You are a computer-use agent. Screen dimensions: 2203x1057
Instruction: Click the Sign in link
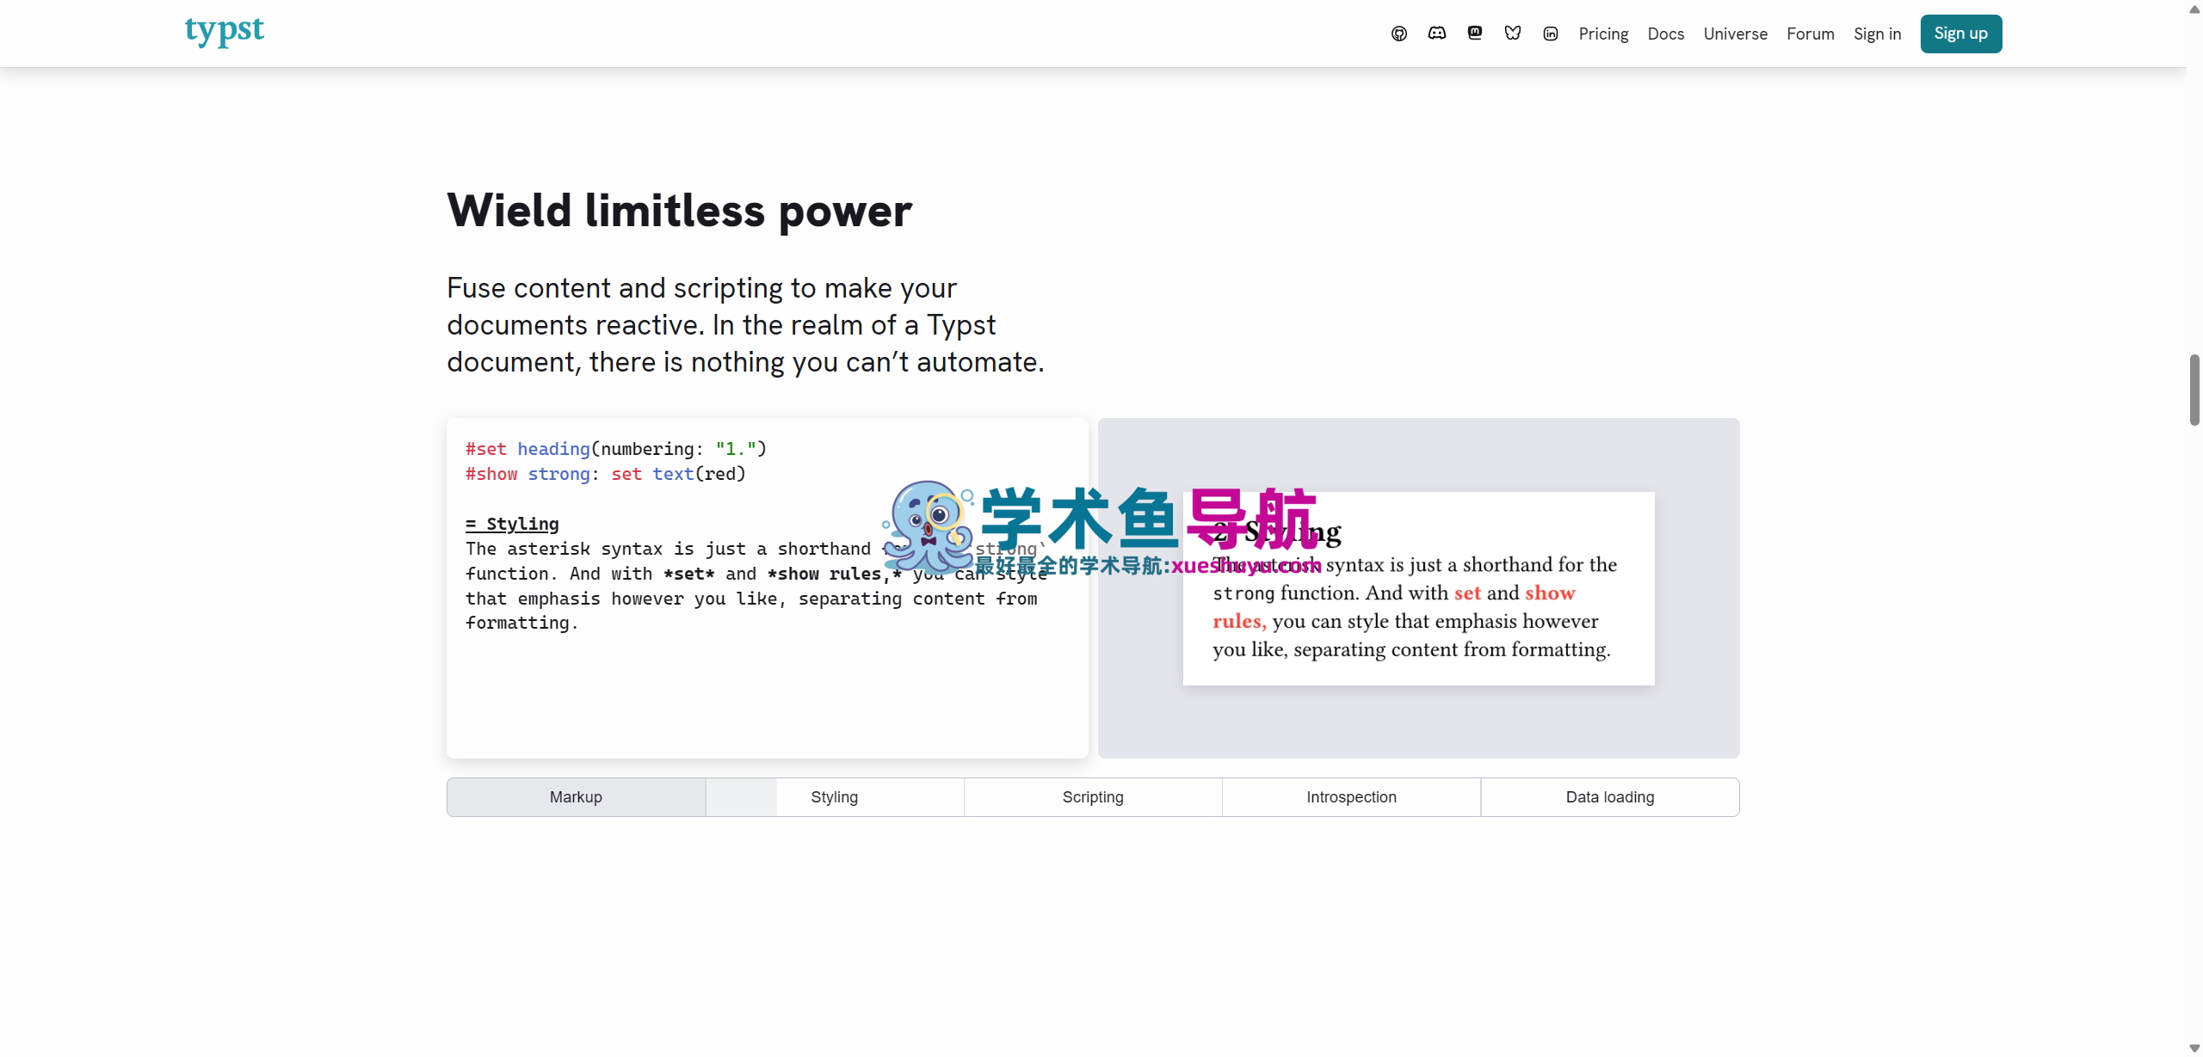click(1877, 34)
